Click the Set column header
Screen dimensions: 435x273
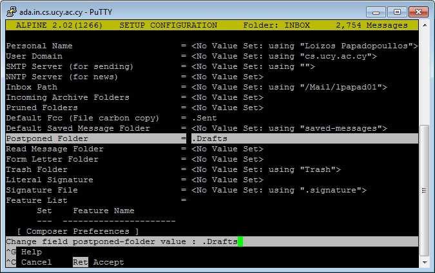click(x=44, y=211)
